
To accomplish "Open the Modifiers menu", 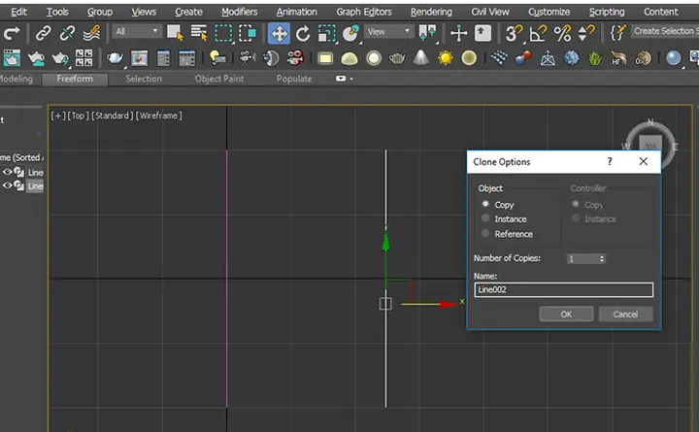I will tap(240, 12).
